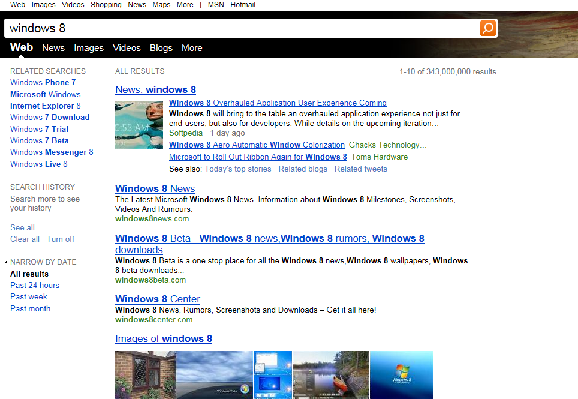Open Maps in the top bar
The image size is (578, 399).
(x=161, y=5)
